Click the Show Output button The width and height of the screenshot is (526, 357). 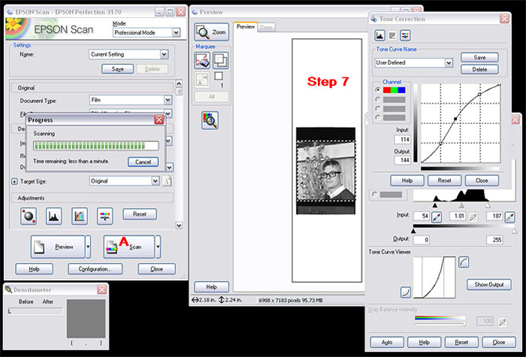pos(489,285)
